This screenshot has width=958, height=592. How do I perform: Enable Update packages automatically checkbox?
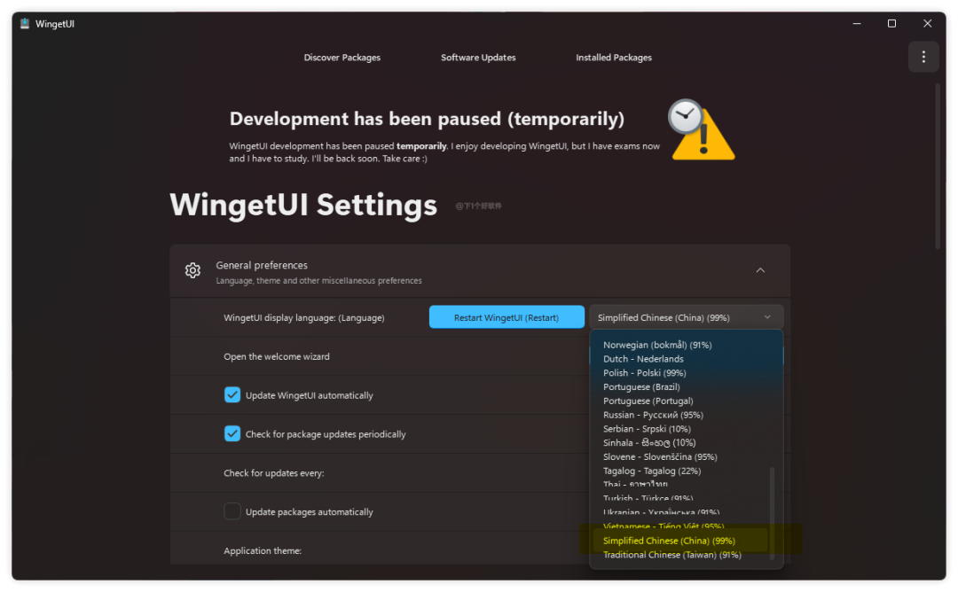point(232,511)
